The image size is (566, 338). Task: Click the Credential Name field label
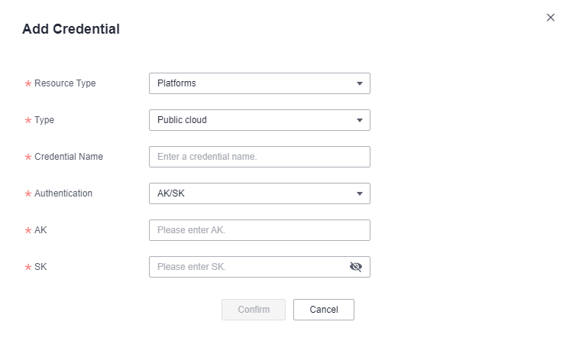click(x=69, y=157)
